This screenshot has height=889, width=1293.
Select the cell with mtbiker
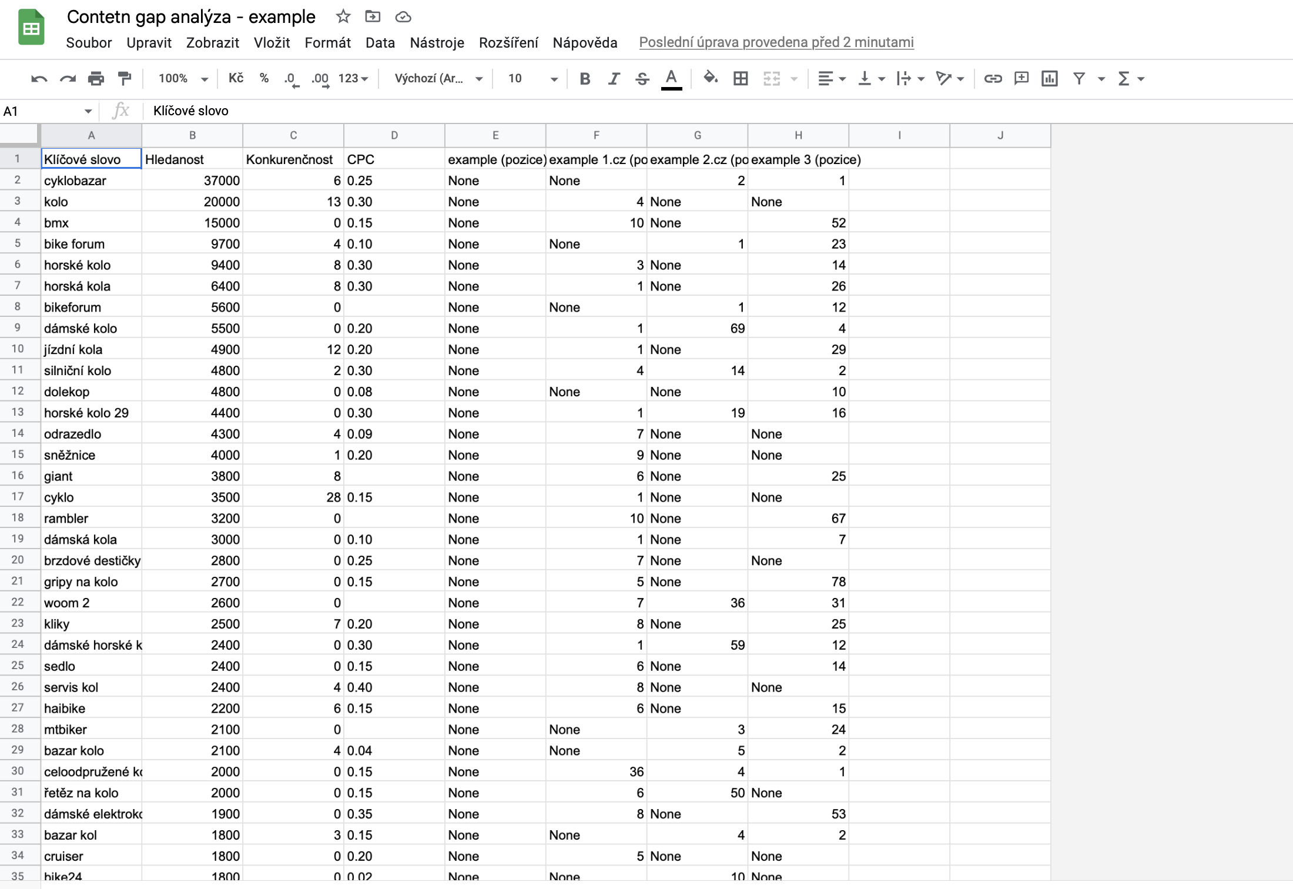click(x=91, y=730)
